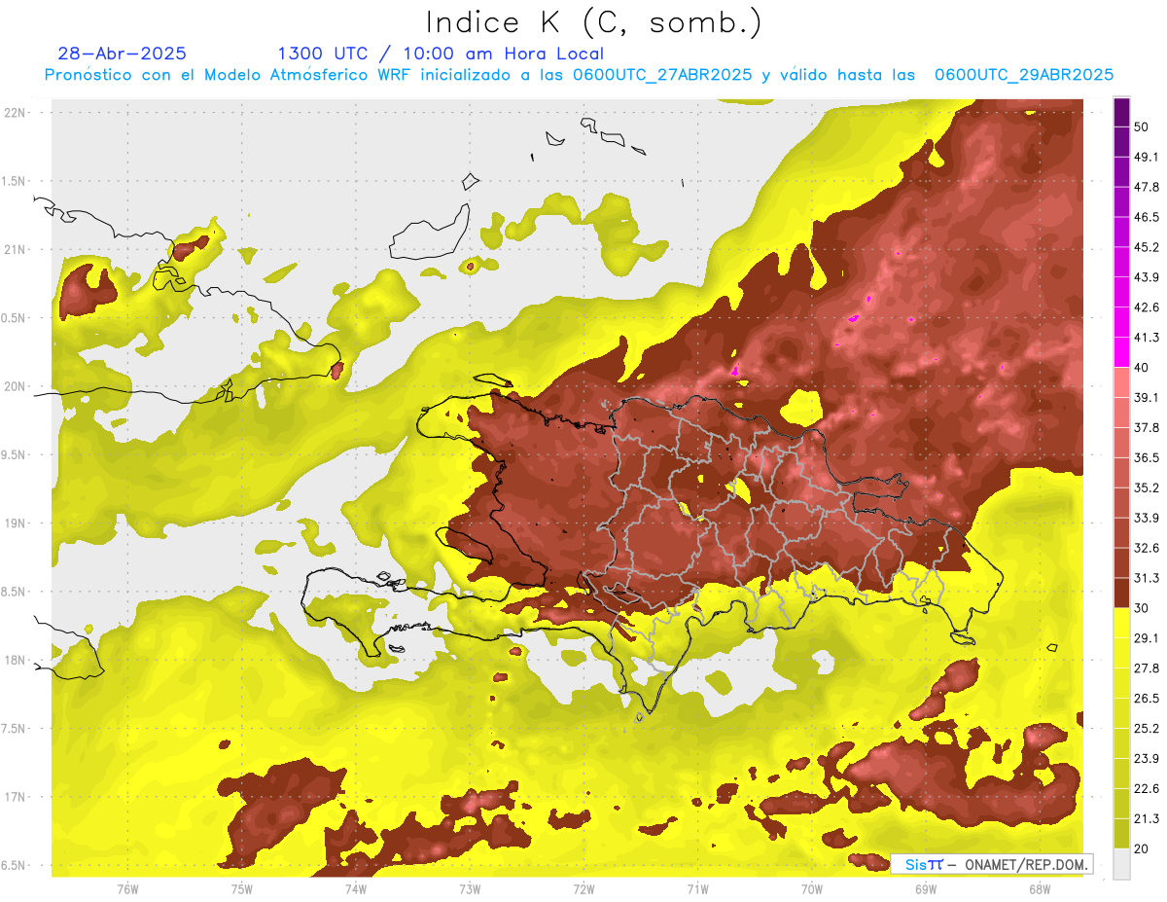Select the date text "28-Abr-2025"

click(x=122, y=54)
